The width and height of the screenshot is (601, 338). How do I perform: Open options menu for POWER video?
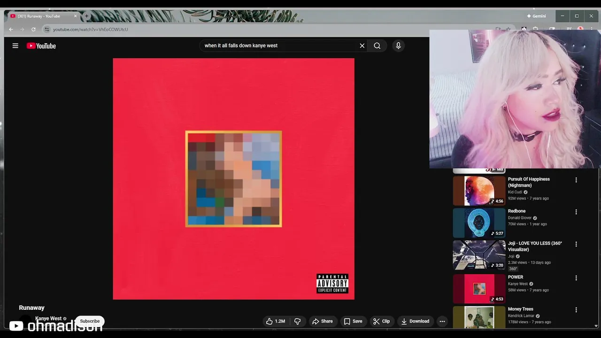tap(576, 278)
